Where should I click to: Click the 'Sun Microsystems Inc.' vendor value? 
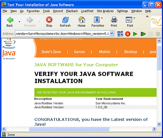pos(111,103)
